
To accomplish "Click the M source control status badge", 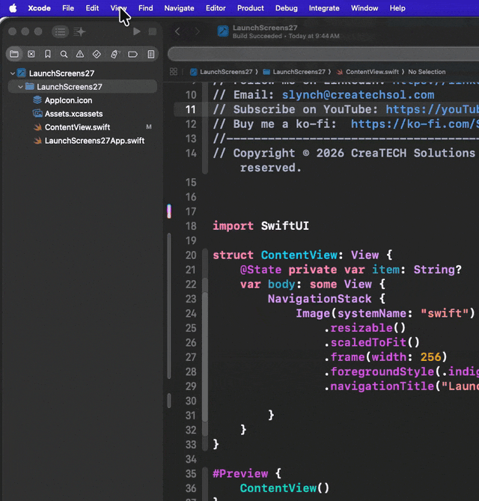I will coord(149,127).
